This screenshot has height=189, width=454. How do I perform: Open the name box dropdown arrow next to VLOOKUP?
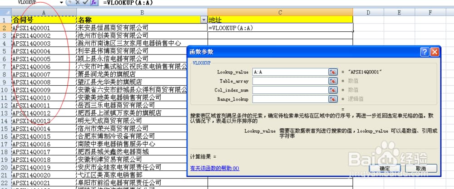(61, 2)
